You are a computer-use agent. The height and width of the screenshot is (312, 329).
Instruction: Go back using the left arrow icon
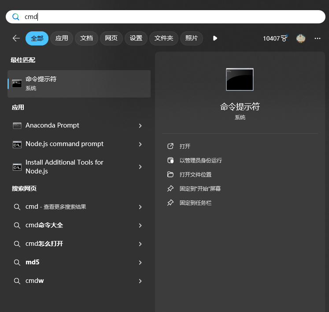(x=16, y=38)
